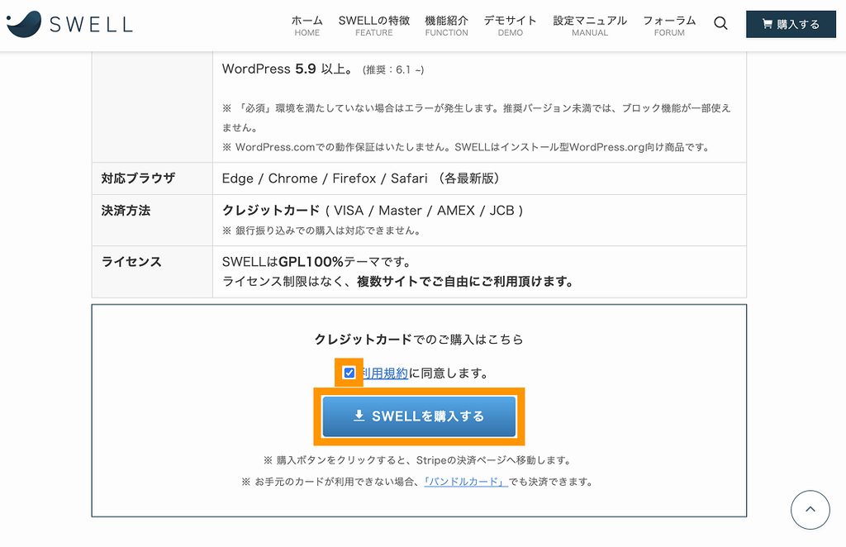Click the cart icon in 購入する button
The height and width of the screenshot is (547, 846).
pyautogui.click(x=767, y=24)
